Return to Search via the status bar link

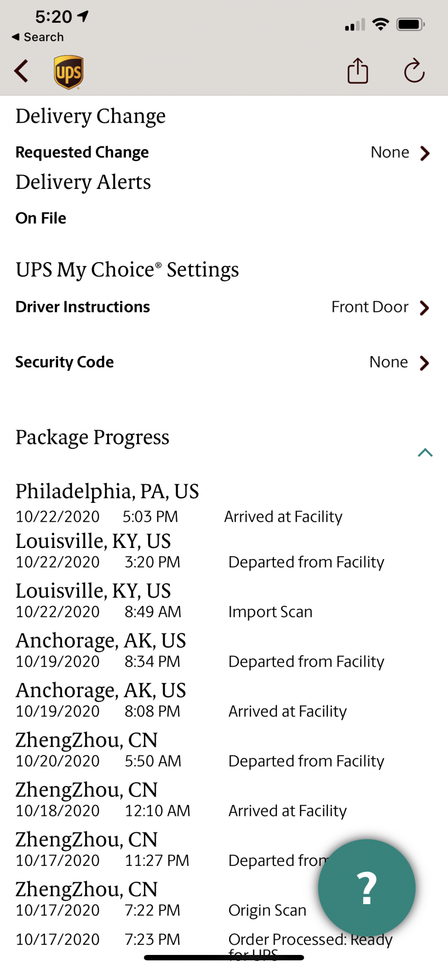pos(38,37)
